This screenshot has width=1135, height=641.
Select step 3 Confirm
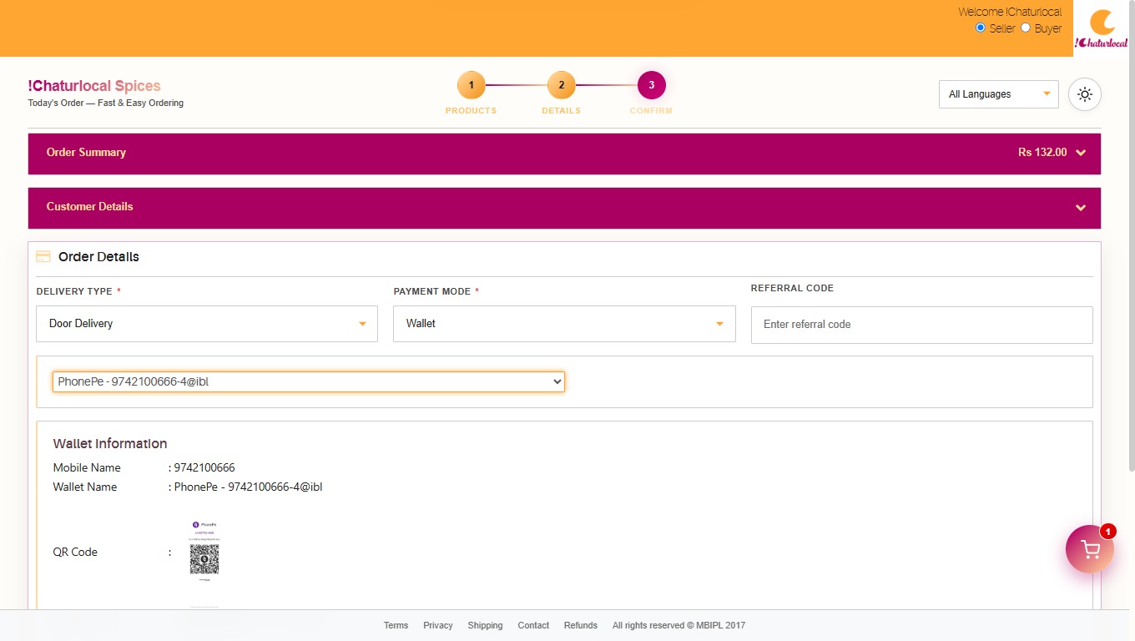pyautogui.click(x=651, y=85)
